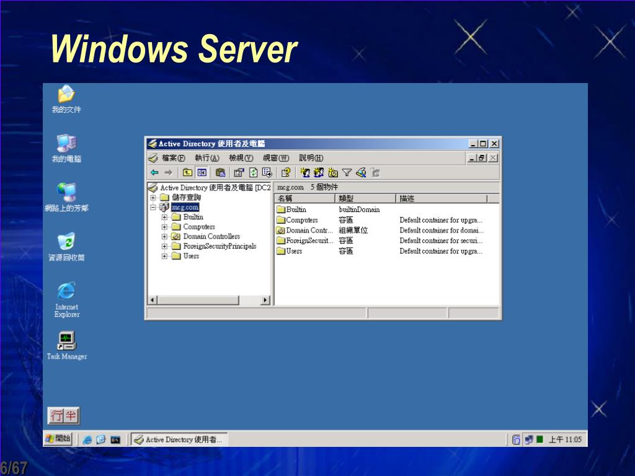Select the Active Directory root tree item
This screenshot has width=635, height=476.
point(210,187)
